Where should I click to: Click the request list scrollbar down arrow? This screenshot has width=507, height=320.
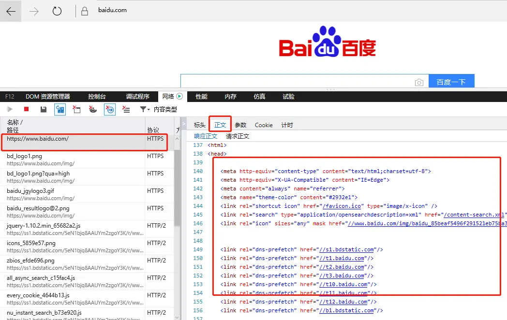(x=177, y=318)
